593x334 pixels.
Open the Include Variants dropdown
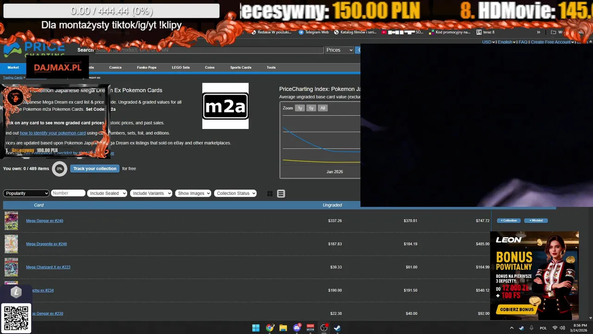151,193
